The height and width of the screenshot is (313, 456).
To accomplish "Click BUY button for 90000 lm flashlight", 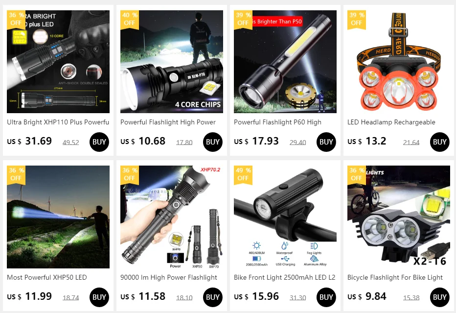I will [212, 297].
